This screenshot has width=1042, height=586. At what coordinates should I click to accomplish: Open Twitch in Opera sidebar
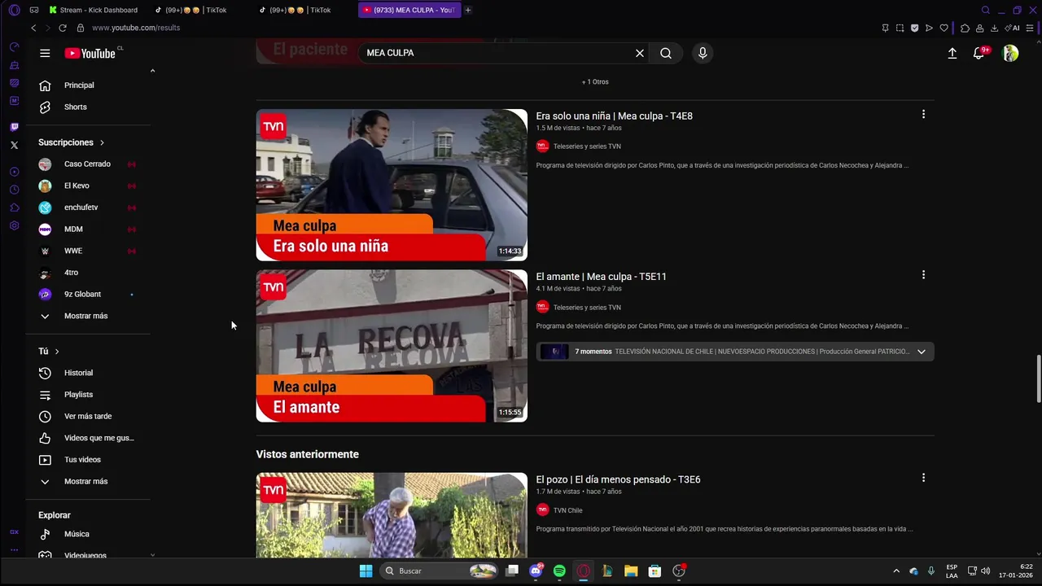tap(14, 127)
